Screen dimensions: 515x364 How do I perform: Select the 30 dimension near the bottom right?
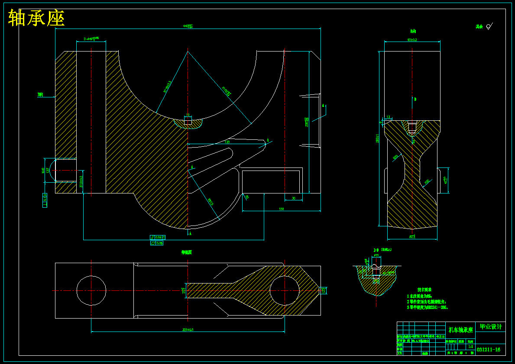click(293, 198)
